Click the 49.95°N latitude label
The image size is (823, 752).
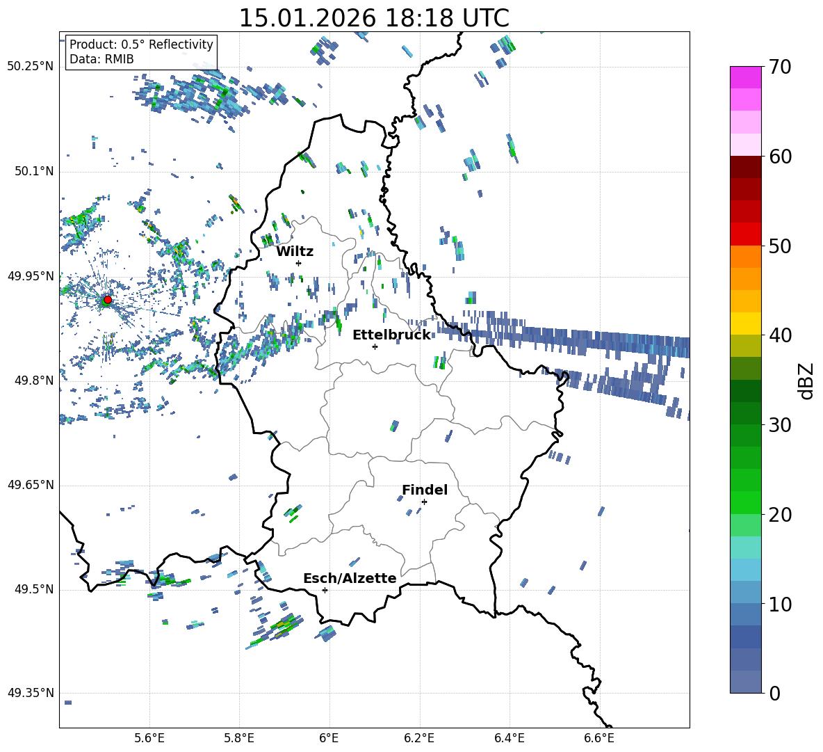(x=31, y=276)
